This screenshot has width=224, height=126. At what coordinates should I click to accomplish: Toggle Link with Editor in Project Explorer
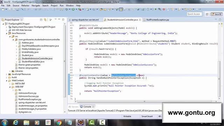coord(45,20)
